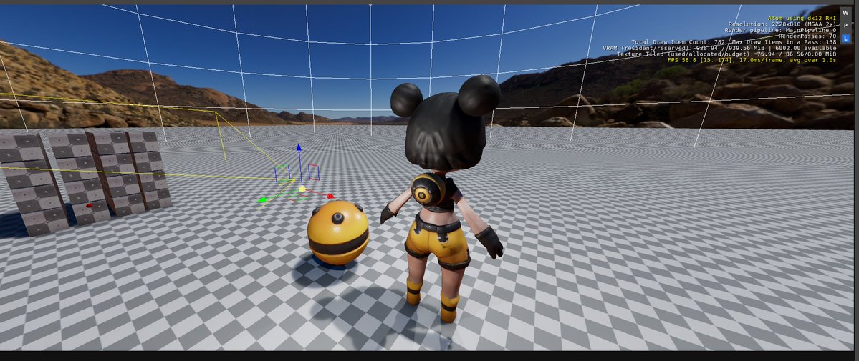Click the VRAM resident/reserved stats line
The image size is (859, 361).
[719, 48]
